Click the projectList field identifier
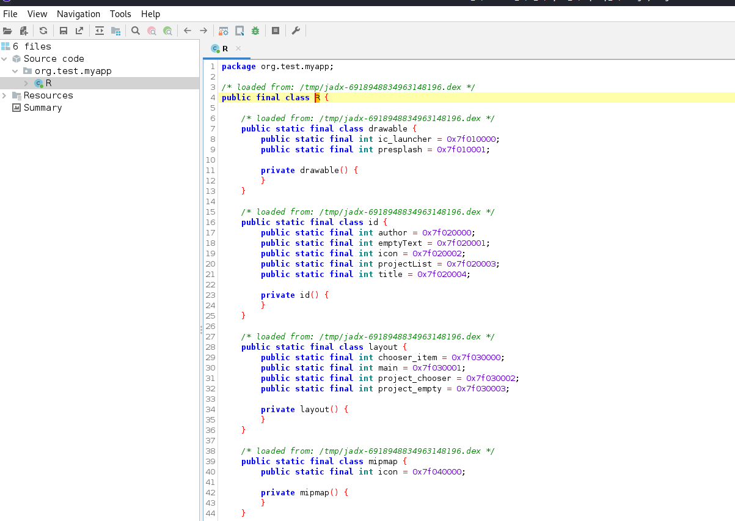This screenshot has width=735, height=521. pos(405,264)
